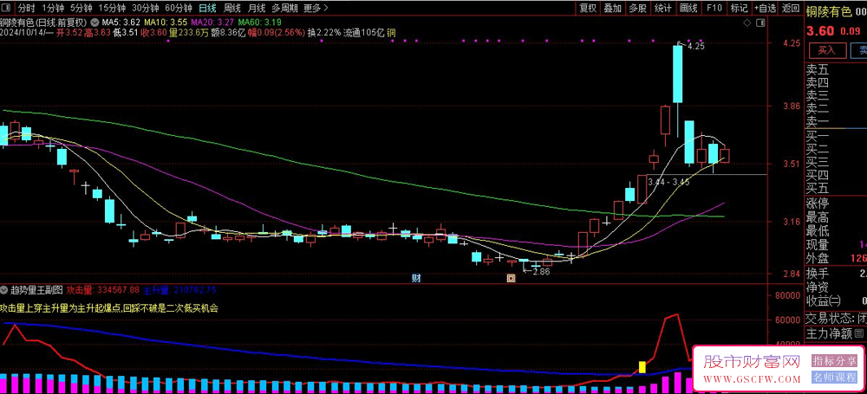Switch to the 15分钟 period
This screenshot has width=867, height=394.
(x=112, y=8)
